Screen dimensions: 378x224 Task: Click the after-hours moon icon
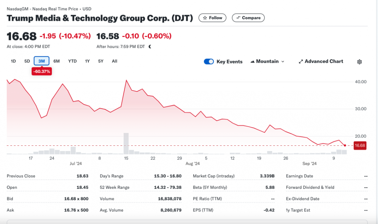tap(150, 46)
